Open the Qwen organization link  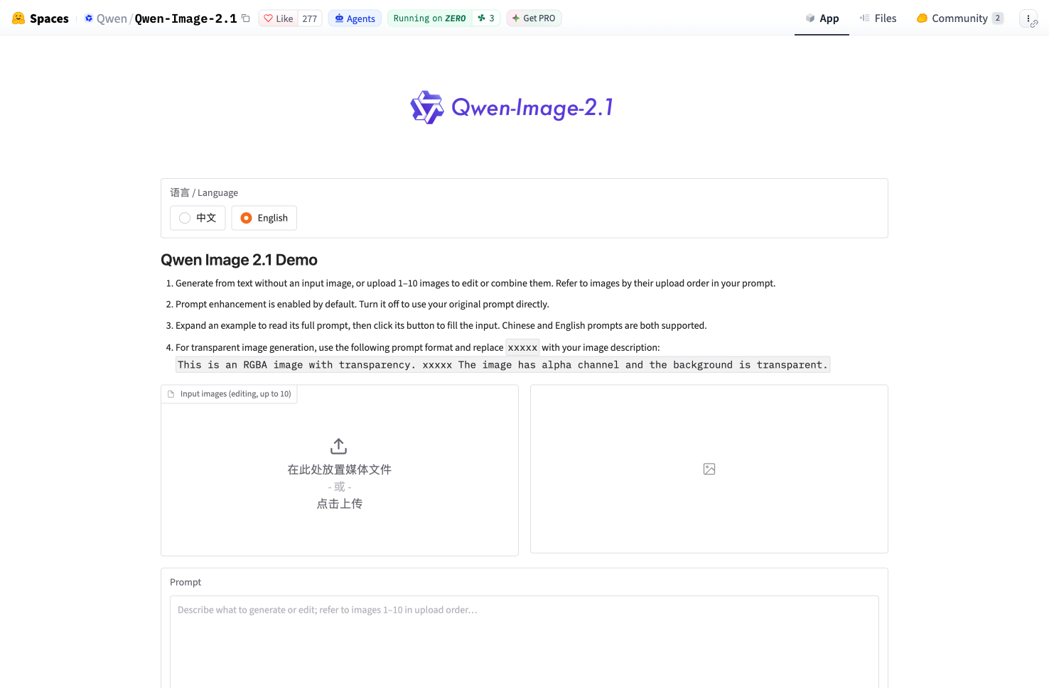coord(112,18)
